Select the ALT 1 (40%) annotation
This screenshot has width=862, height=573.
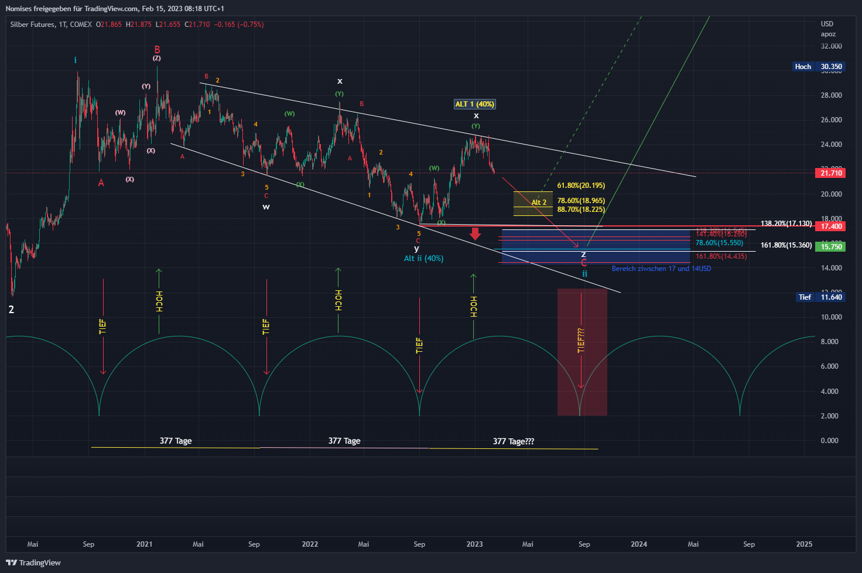pyautogui.click(x=475, y=104)
